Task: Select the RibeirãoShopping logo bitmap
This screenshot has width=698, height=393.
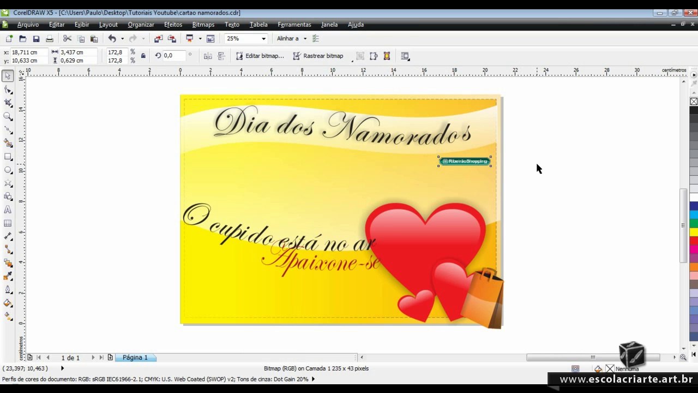Action: (x=465, y=161)
